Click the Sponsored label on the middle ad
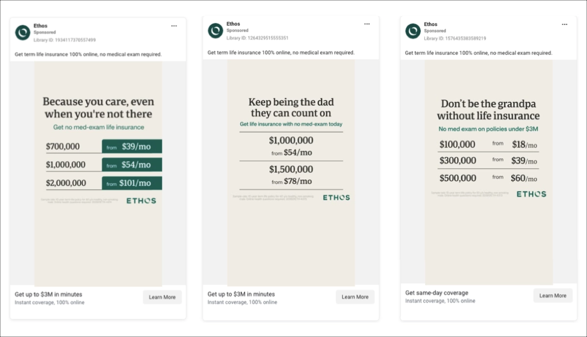 (x=238, y=30)
